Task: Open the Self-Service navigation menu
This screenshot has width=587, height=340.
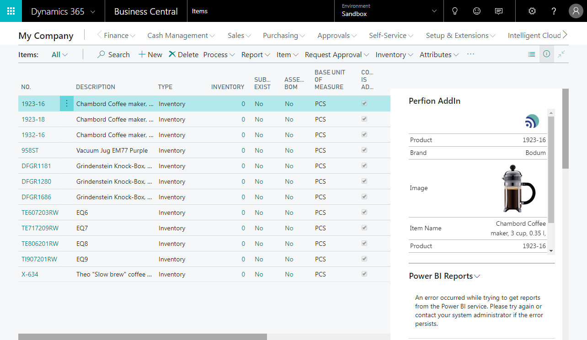Action: click(391, 35)
